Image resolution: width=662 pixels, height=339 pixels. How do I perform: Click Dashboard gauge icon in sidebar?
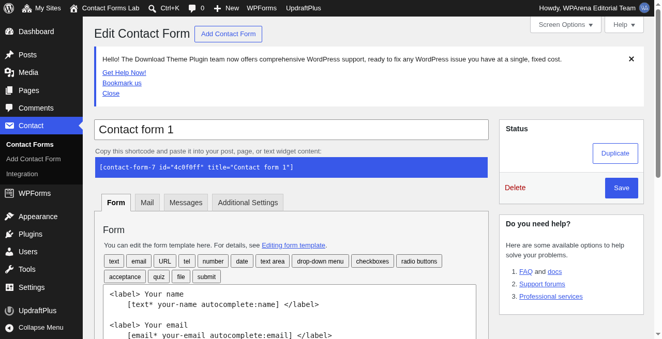click(9, 32)
